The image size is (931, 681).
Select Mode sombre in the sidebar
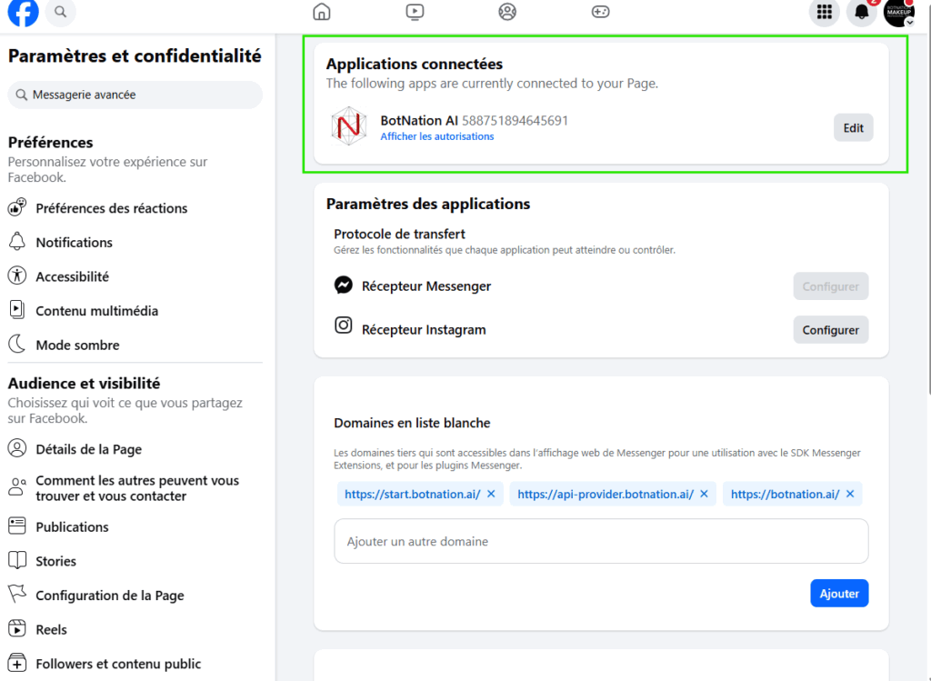(x=77, y=345)
